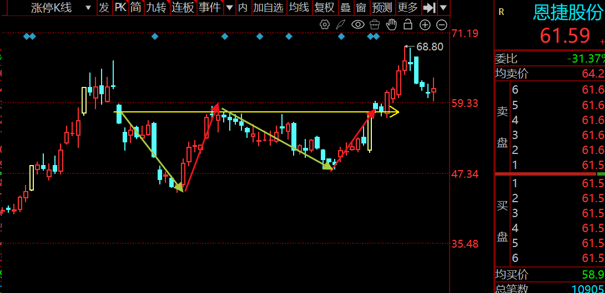Toggle 均线 moving average display
The width and height of the screenshot is (605, 293).
[299, 7]
